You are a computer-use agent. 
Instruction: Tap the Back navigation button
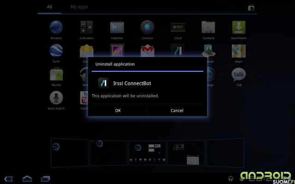(x=8, y=179)
